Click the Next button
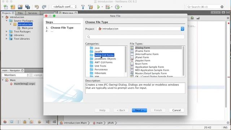The width and height of the screenshot is (231, 130). click(x=139, y=110)
